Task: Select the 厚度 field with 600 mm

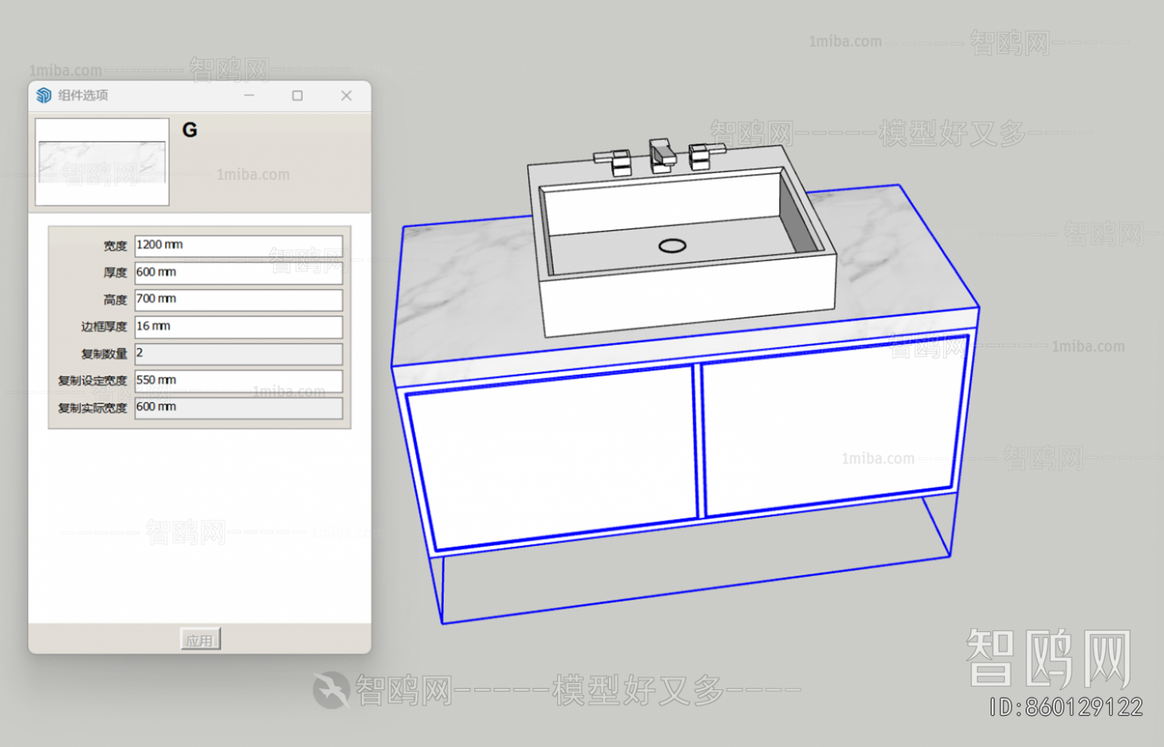Action: [238, 273]
